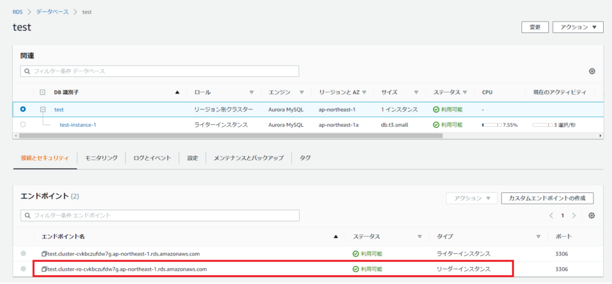Open the ログとイベント tab
The height and width of the screenshot is (284, 612).
coord(152,158)
